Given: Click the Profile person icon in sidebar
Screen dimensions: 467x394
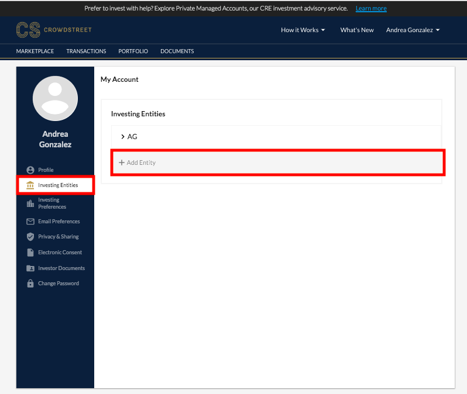Looking at the screenshot, I should point(30,170).
